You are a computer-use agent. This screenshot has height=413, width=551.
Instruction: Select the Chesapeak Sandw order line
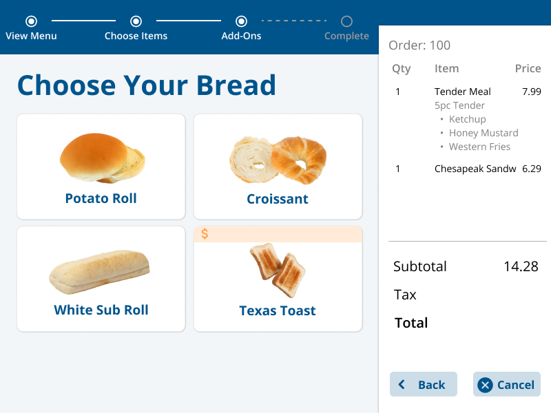[468, 169]
